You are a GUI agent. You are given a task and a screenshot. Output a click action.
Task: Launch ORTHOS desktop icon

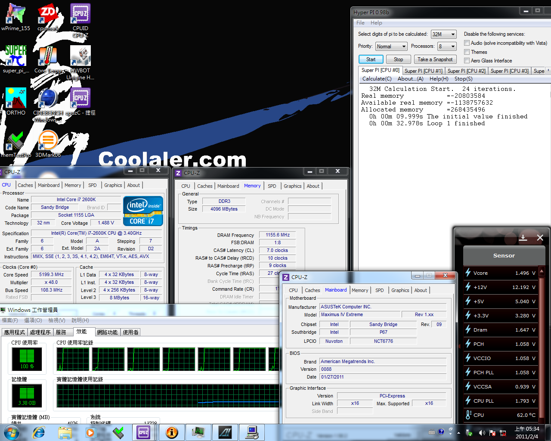[x=16, y=102]
